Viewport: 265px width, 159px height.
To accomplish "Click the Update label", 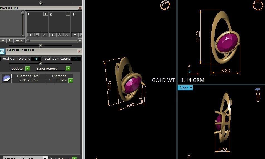I will pyautogui.click(x=17, y=69).
